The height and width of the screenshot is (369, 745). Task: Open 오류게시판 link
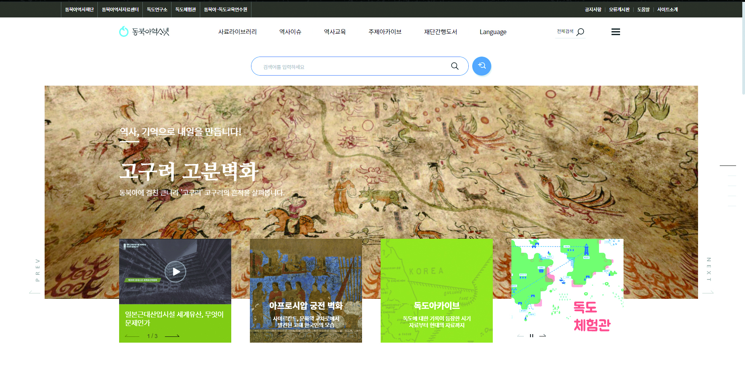click(x=619, y=9)
